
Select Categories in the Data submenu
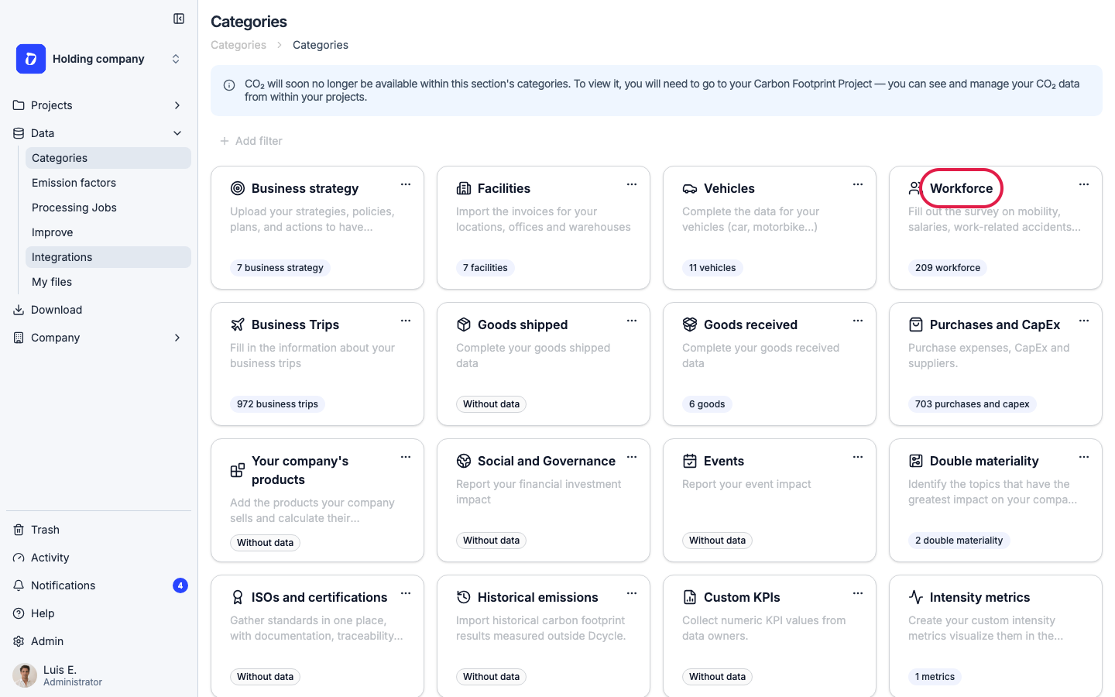pos(108,158)
